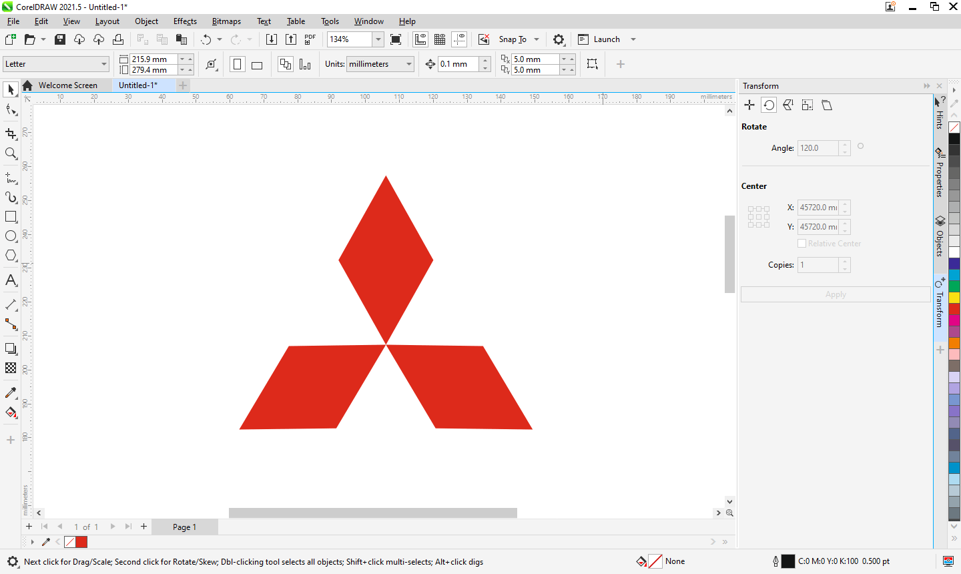
Task: Select the Rectangle tool
Action: [x=11, y=217]
